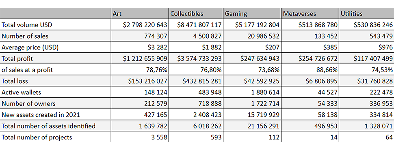Viewport: 394px width, 150px height.
Task: Select the Art column header
Action: (x=140, y=13)
